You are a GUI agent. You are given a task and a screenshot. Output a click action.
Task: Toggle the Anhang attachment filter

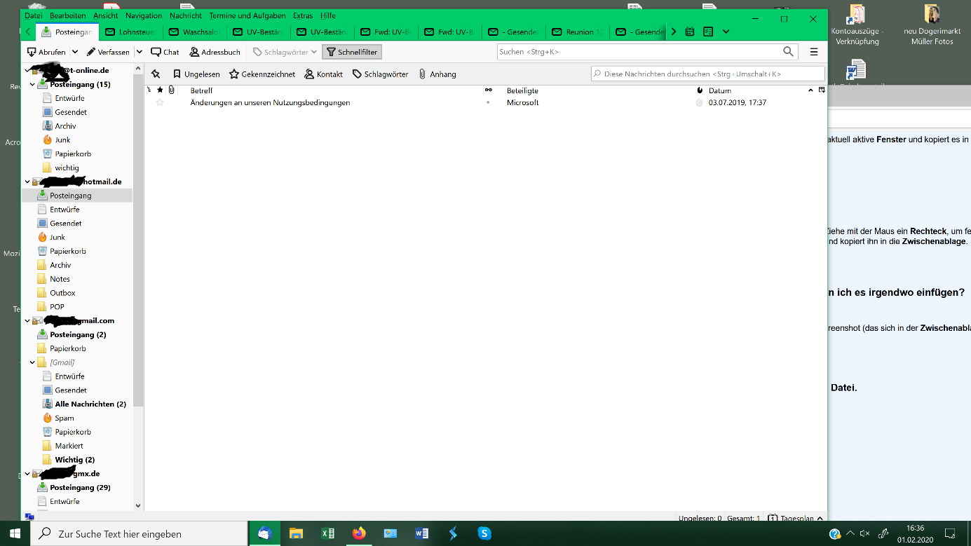(x=437, y=74)
